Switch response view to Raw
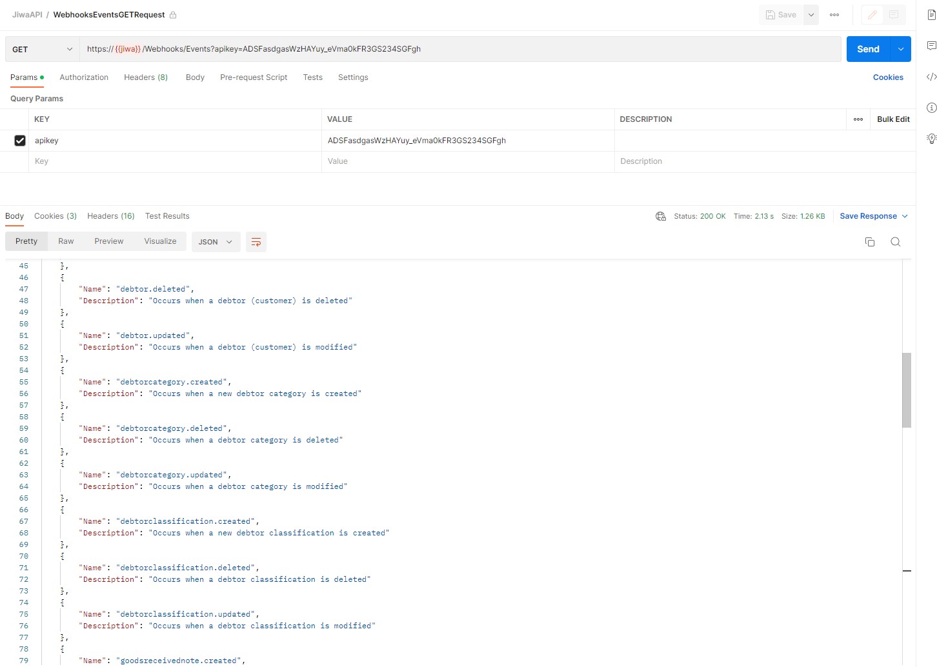This screenshot has height=667, width=937. (x=66, y=241)
